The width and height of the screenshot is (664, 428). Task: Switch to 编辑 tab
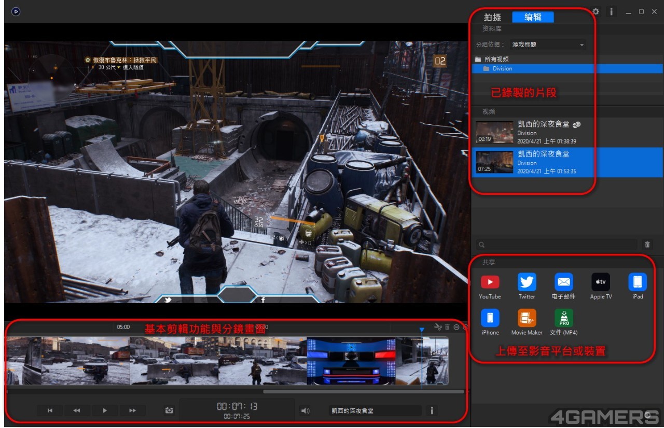tap(533, 17)
